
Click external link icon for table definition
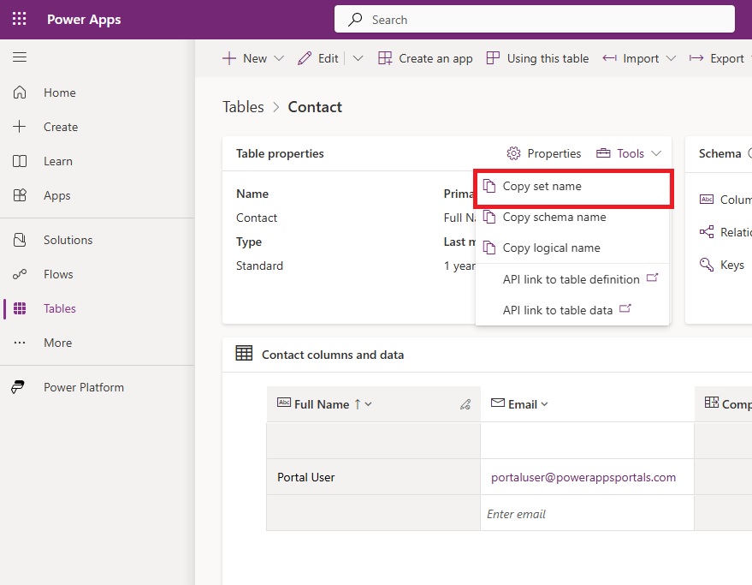(652, 278)
